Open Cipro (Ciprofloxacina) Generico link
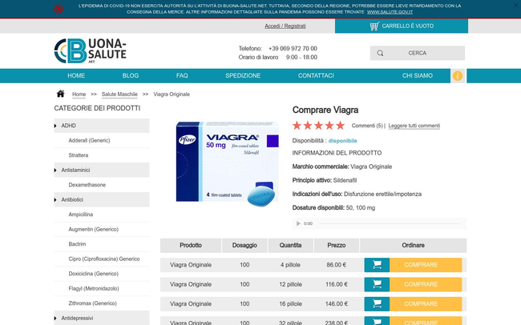This screenshot has width=521, height=325. [x=104, y=259]
